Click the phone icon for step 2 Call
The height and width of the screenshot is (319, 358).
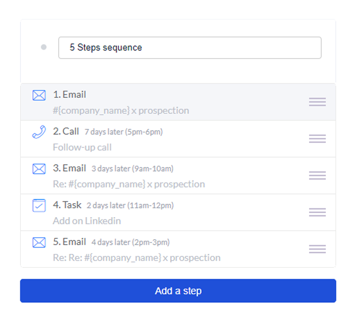pyautogui.click(x=39, y=132)
